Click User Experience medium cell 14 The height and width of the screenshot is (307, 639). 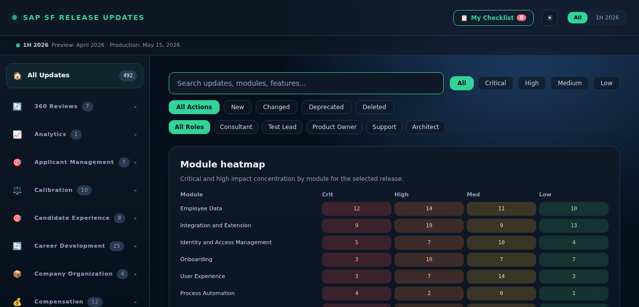501,277
